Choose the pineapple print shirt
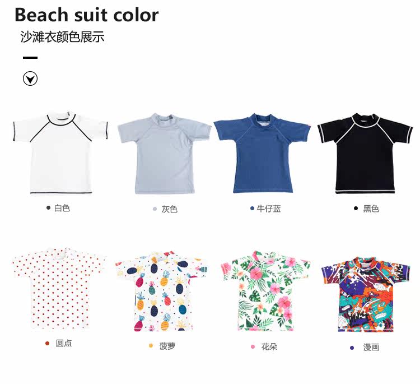Screen dimensions: 420x384 coord(162,291)
